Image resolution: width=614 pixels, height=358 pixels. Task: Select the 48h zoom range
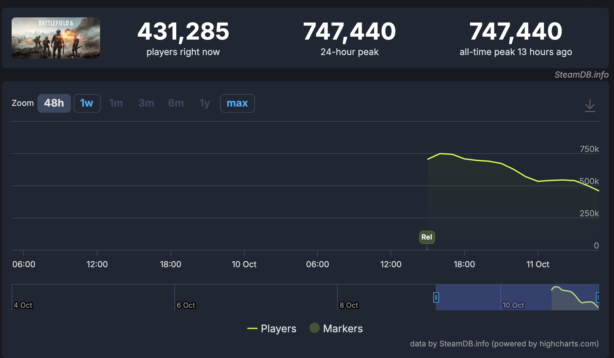click(54, 103)
